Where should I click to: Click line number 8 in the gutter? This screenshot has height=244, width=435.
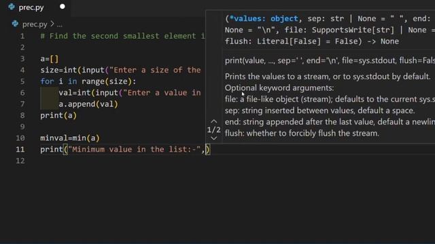(22, 116)
